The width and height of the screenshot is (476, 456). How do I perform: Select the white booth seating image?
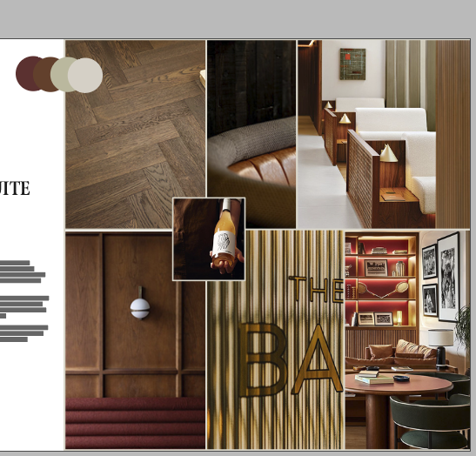tap(384, 134)
